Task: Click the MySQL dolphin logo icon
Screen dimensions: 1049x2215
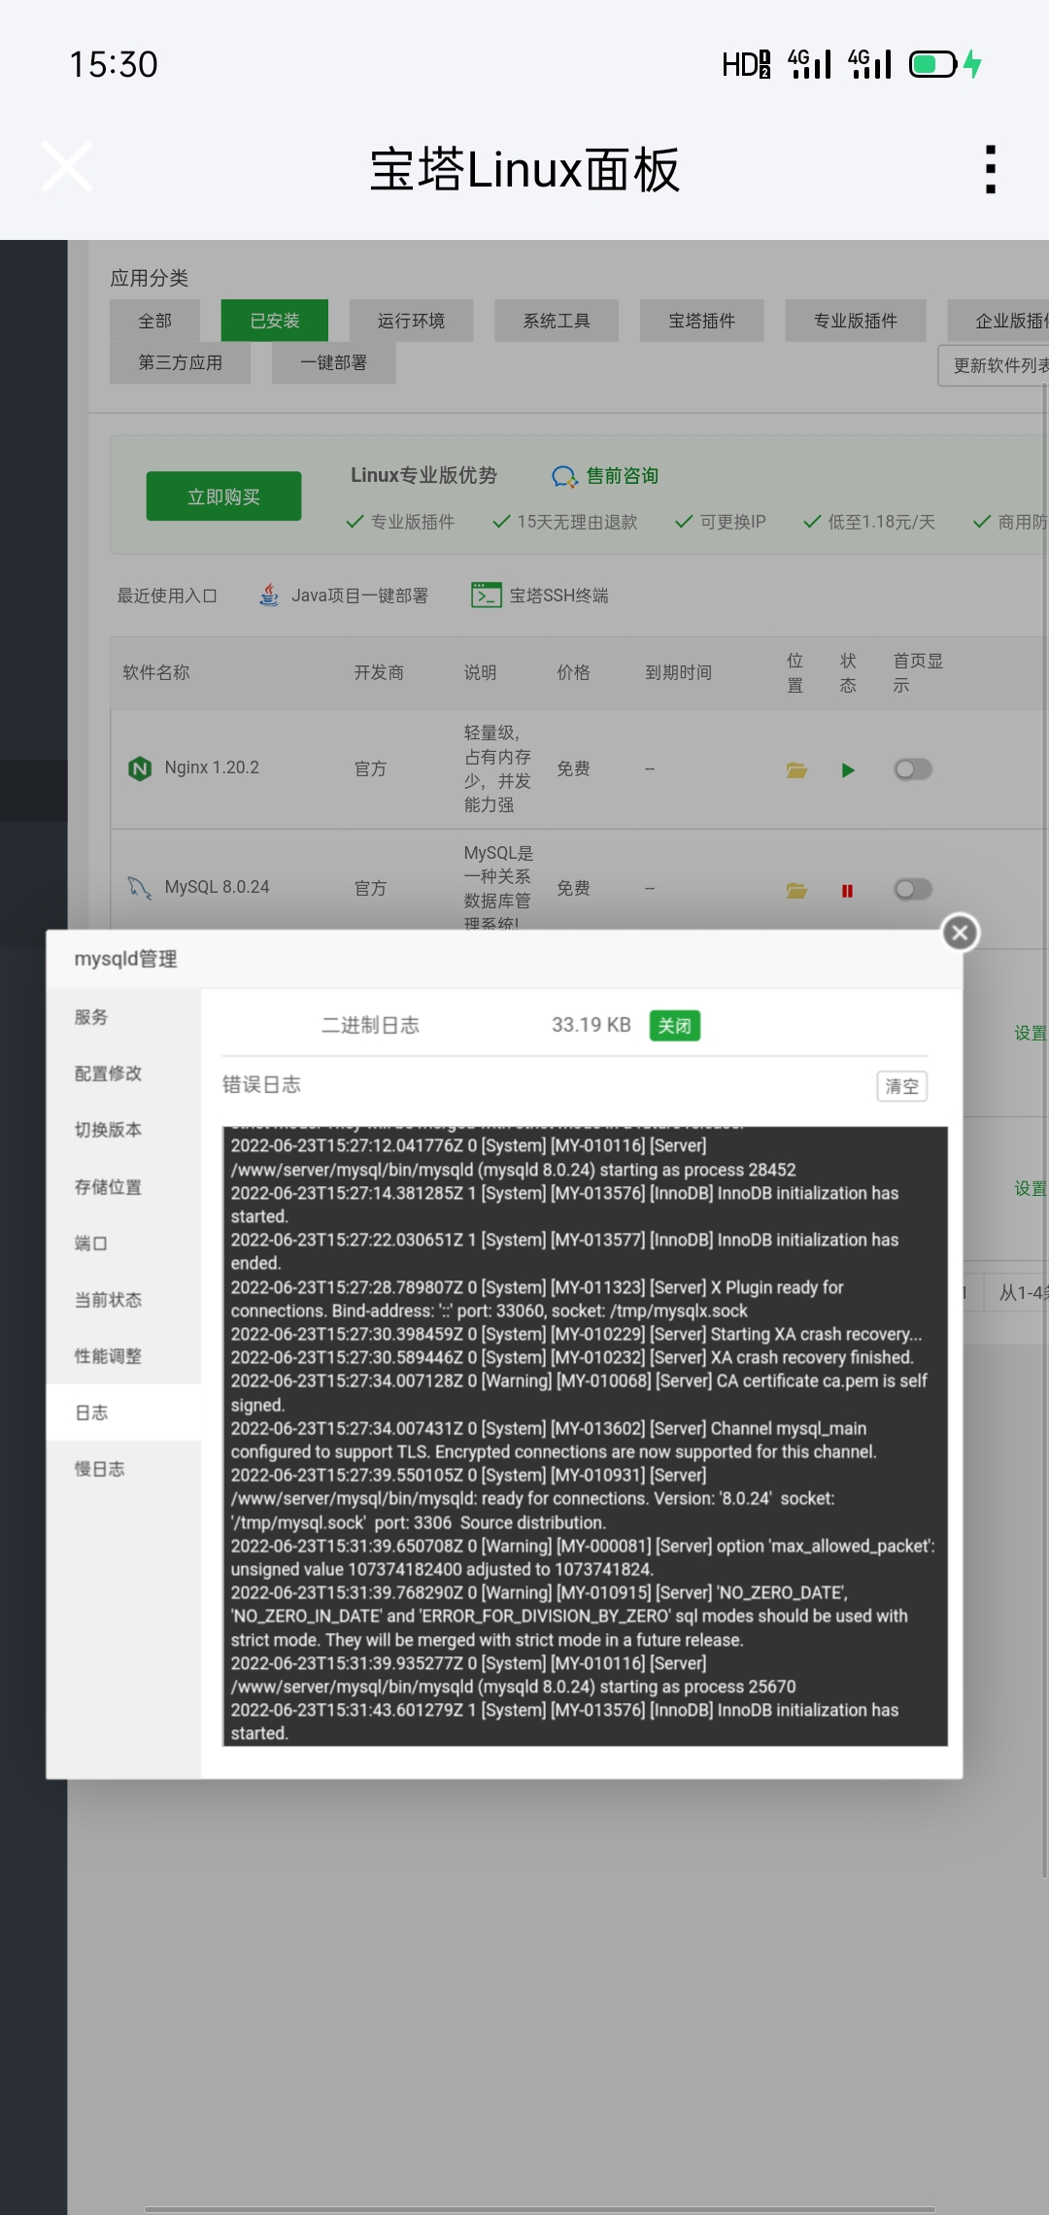Action: coord(140,888)
